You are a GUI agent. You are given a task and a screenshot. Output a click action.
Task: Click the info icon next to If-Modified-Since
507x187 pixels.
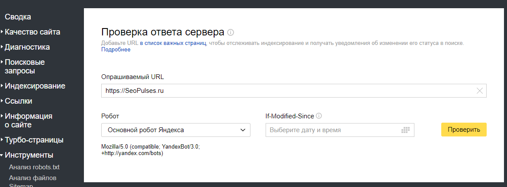[319, 116]
